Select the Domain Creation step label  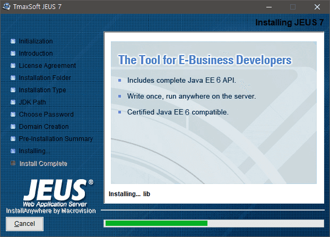pos(44,127)
